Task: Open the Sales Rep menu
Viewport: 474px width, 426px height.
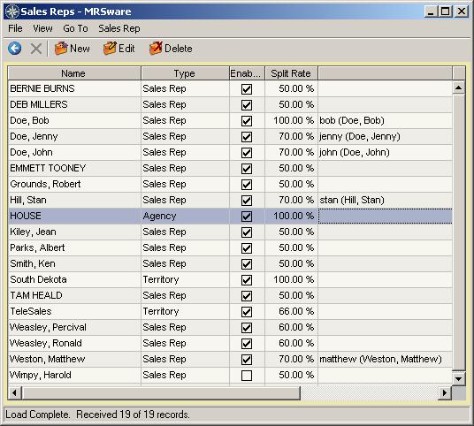Action: click(x=119, y=28)
